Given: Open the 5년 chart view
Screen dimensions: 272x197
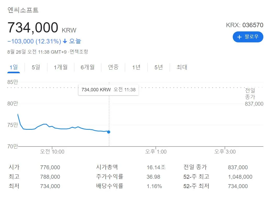Looking at the screenshot, I should pos(158,67).
